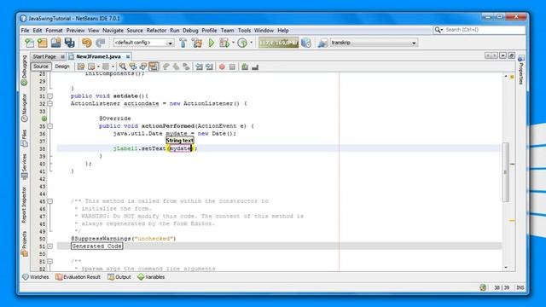Click the Last Edit icon in editor toolbar
Screen dimensions: 546x307
click(81, 67)
